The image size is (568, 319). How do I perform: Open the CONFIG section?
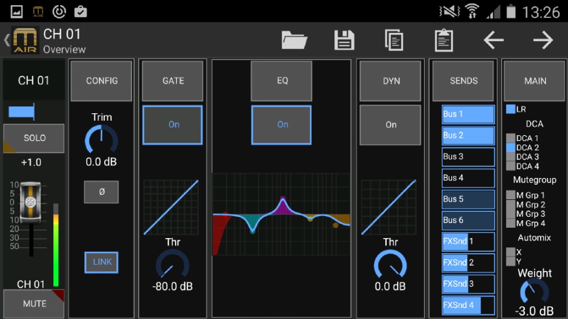[x=101, y=81]
